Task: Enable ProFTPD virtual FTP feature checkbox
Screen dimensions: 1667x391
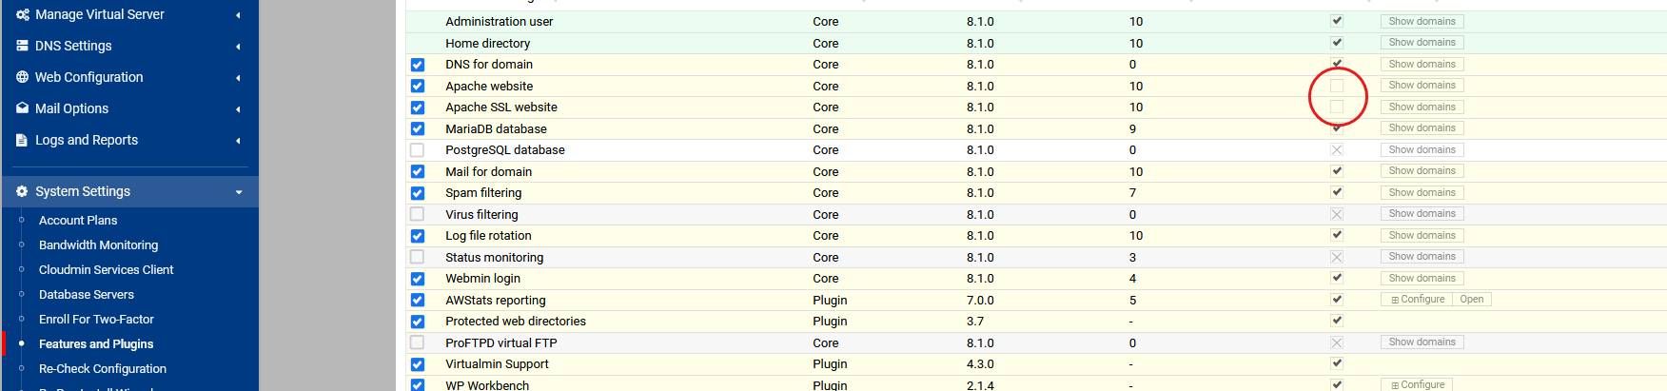Action: pyautogui.click(x=418, y=342)
